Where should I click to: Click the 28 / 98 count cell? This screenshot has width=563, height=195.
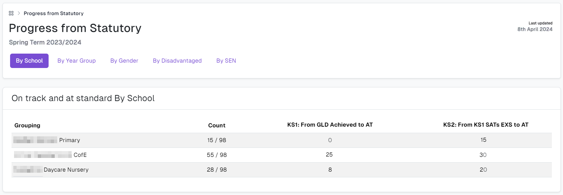click(217, 170)
